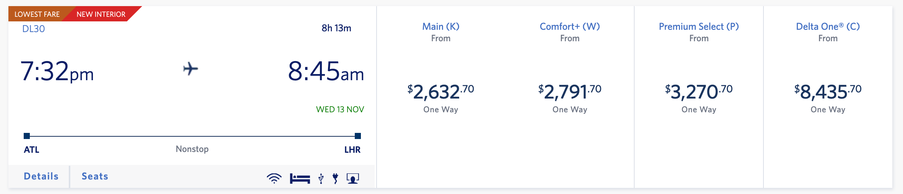Click the USB power amenity icon
The width and height of the screenshot is (903, 194).
[x=321, y=178]
